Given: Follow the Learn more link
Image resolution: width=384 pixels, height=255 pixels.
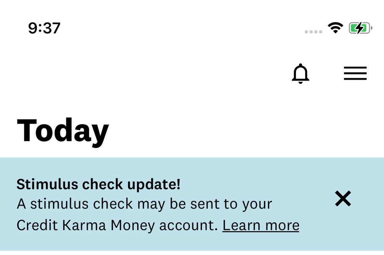Looking at the screenshot, I should pyautogui.click(x=261, y=225).
